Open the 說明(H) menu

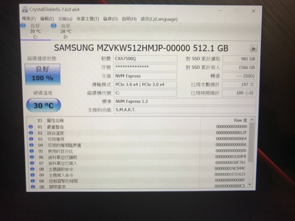point(129,19)
